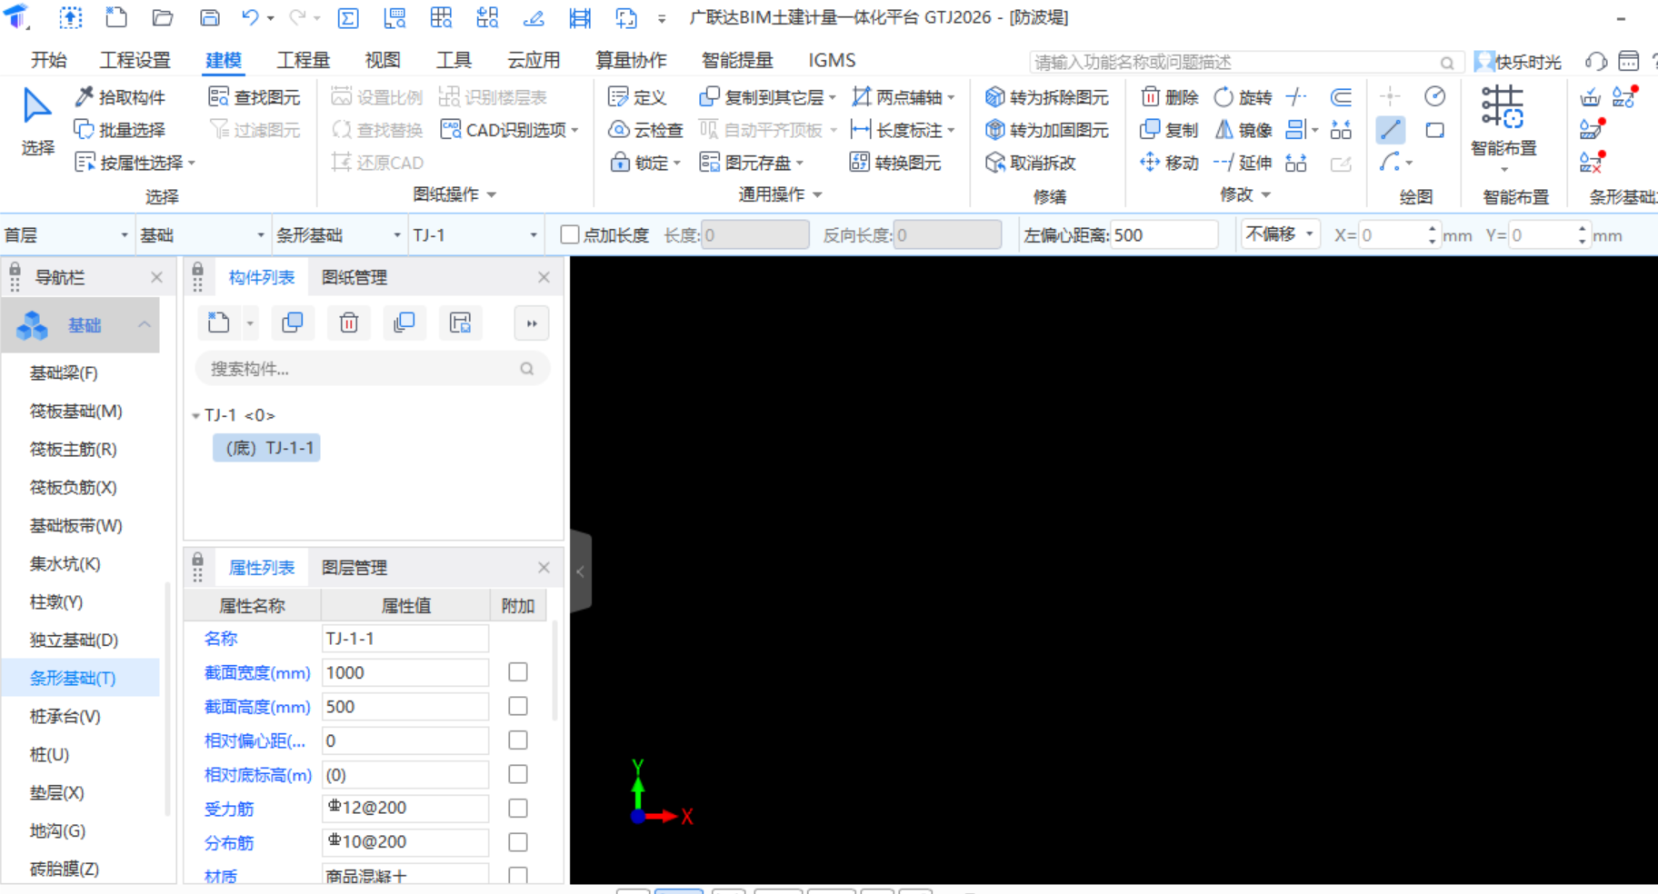Image resolution: width=1658 pixels, height=894 pixels.
Task: Click the 左偏心距离 input field
Action: point(1164,235)
